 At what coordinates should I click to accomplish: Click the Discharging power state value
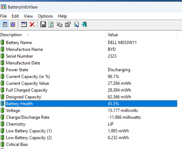click(x=119, y=70)
